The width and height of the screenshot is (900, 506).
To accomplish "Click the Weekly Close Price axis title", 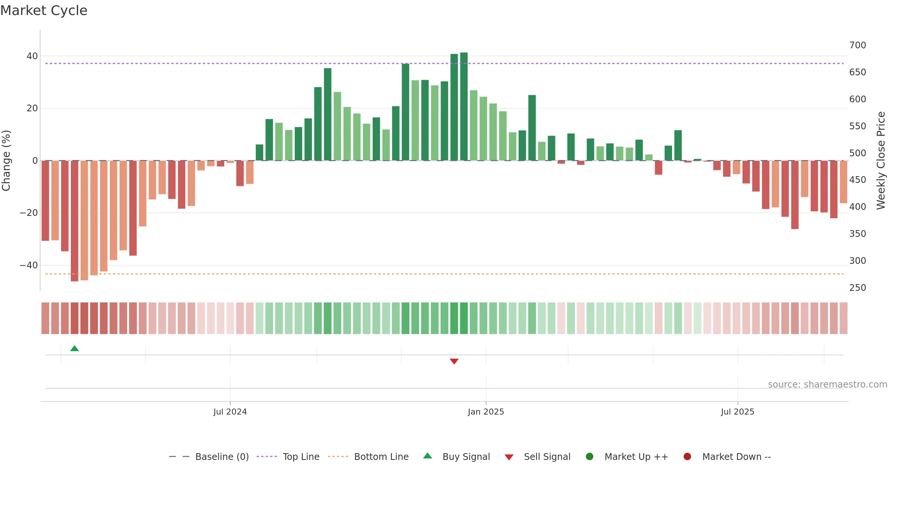I will [881, 160].
